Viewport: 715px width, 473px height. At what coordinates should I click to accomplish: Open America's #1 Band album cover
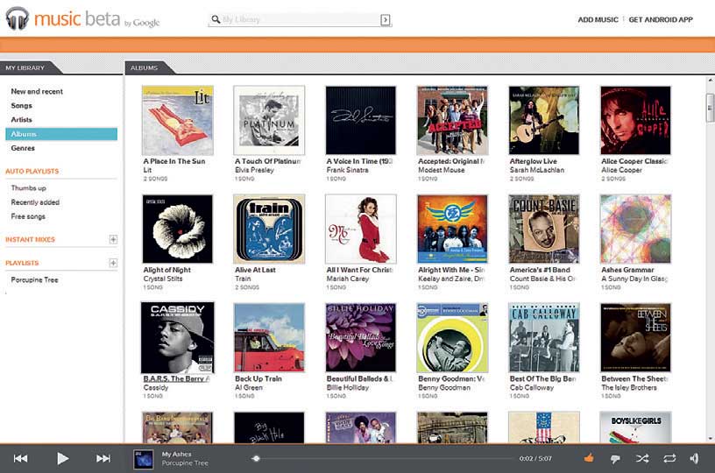[544, 229]
